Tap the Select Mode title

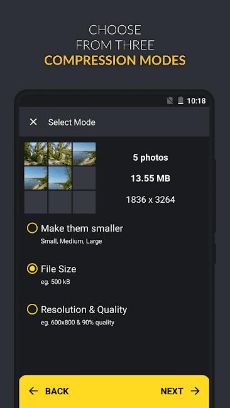pyautogui.click(x=72, y=122)
